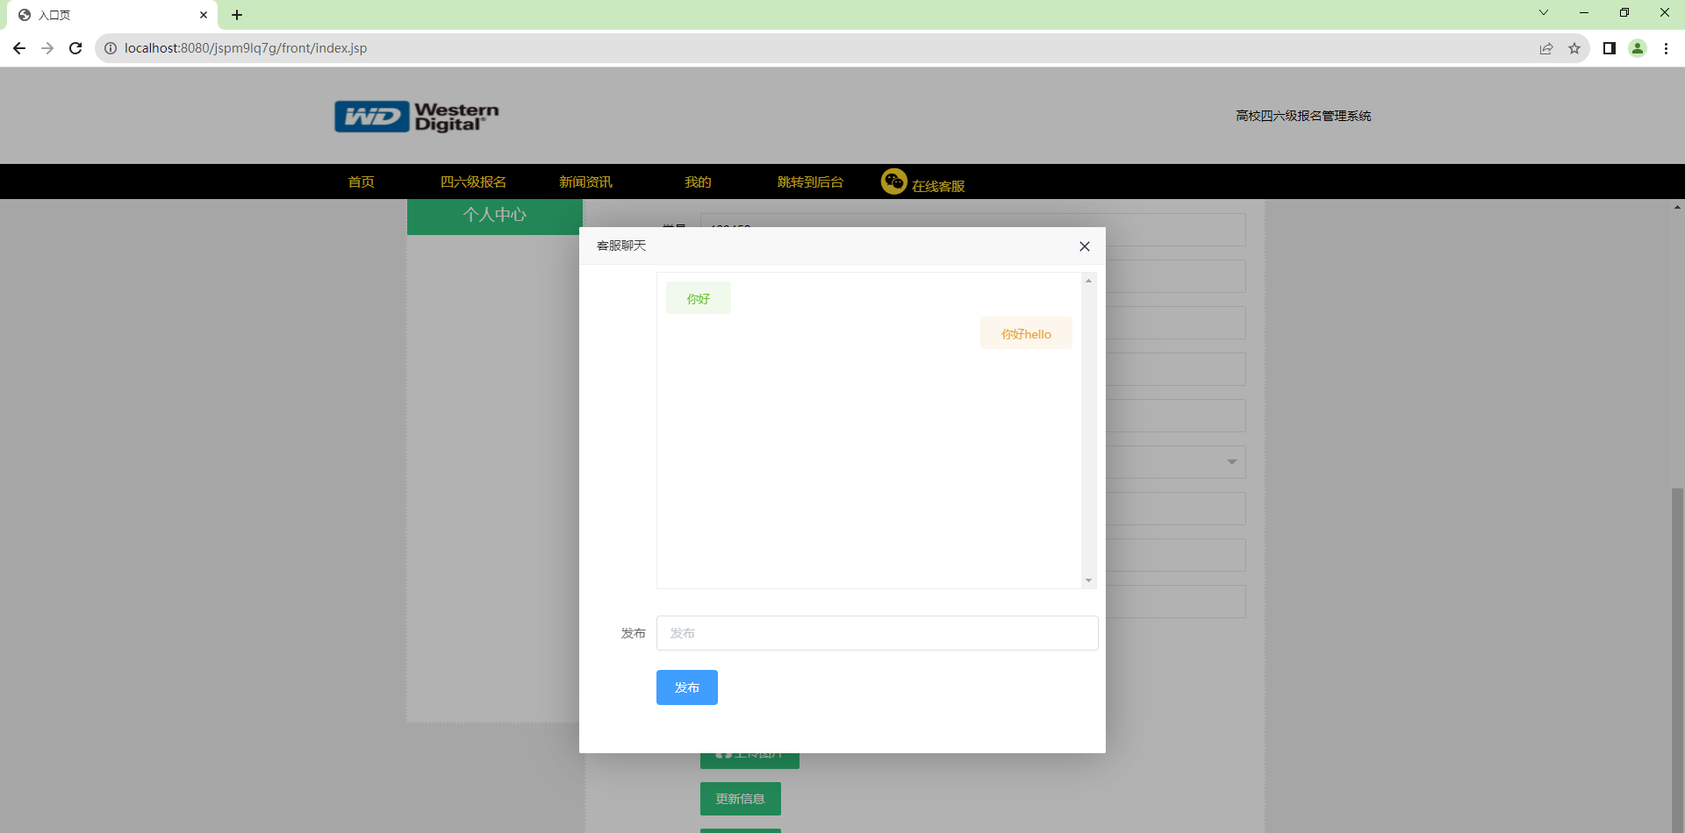
Task: Select the 四六级报名 nav item
Action: click(x=473, y=182)
